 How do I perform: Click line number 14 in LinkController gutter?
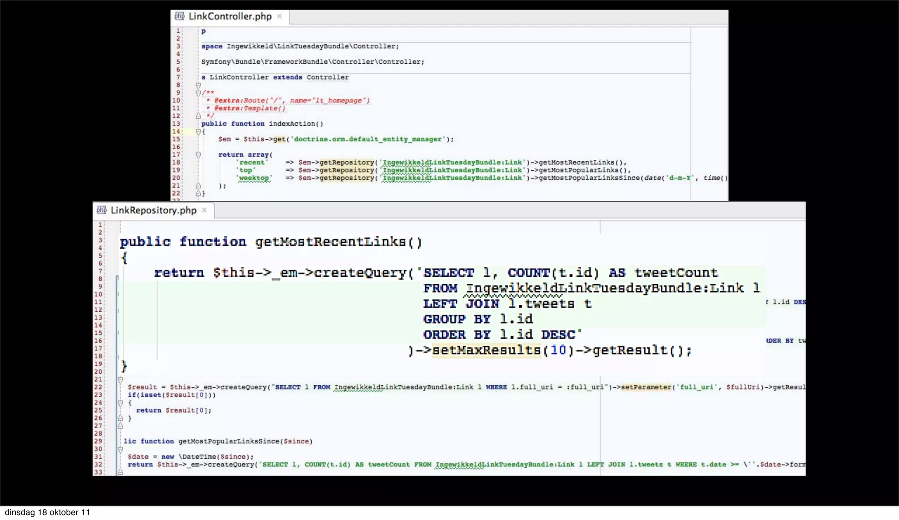[176, 131]
